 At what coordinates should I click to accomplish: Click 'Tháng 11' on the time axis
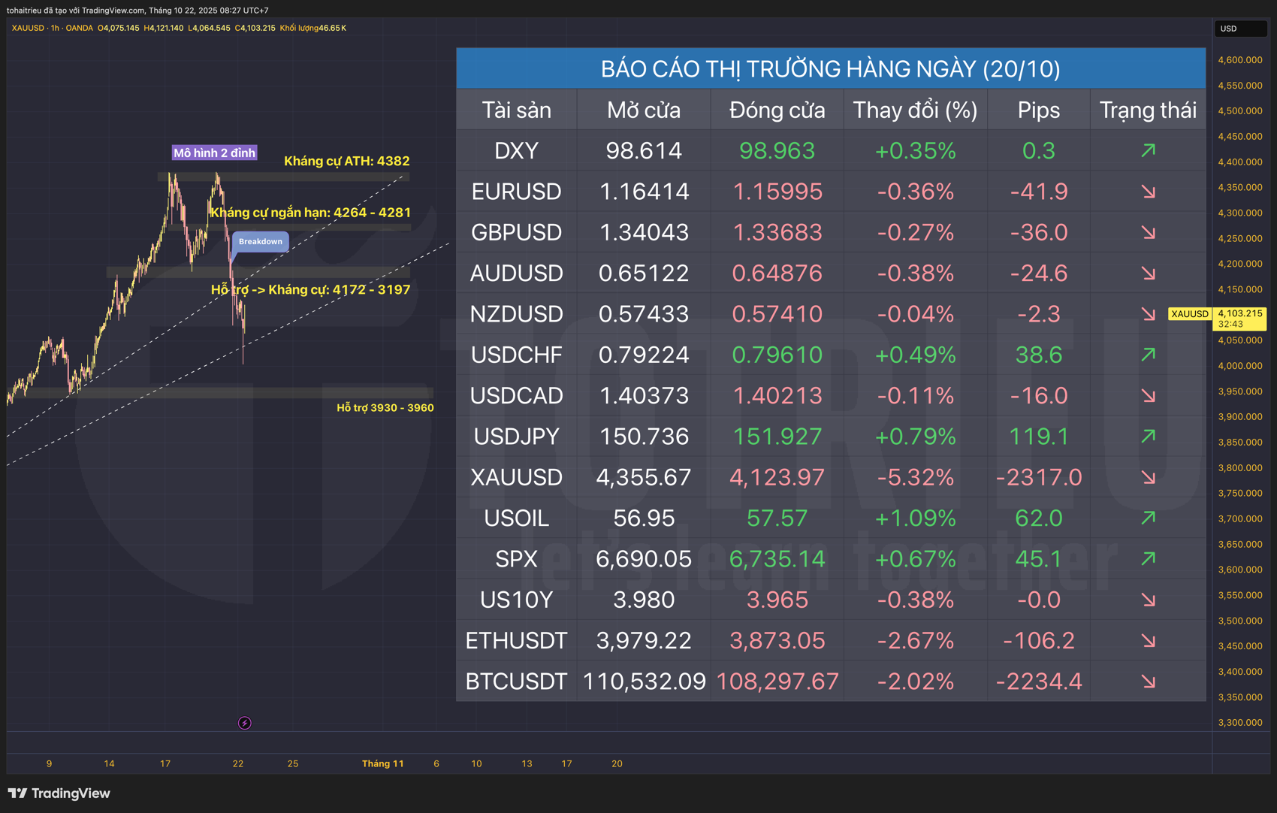pos(382,763)
